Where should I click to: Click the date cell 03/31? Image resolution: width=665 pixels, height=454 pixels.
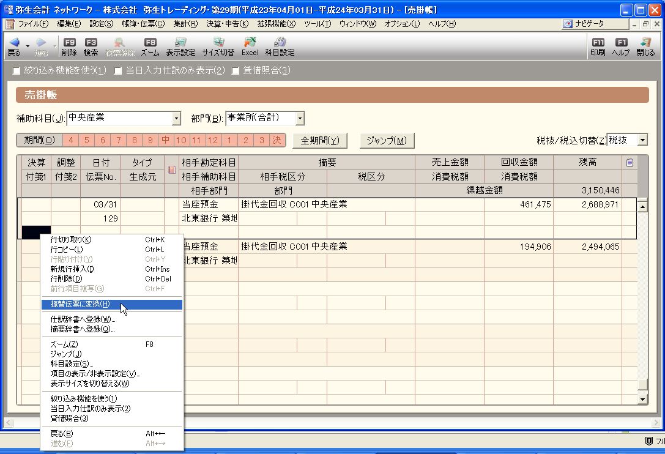[x=100, y=204]
